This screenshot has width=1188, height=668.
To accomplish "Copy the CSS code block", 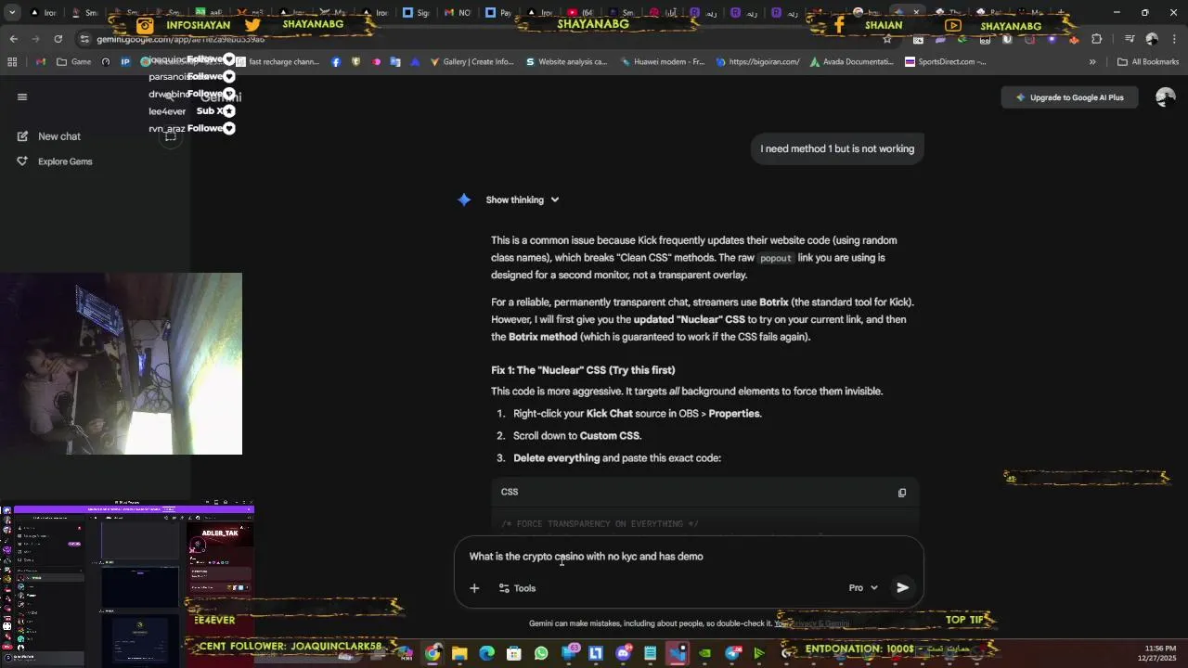I will [x=901, y=493].
